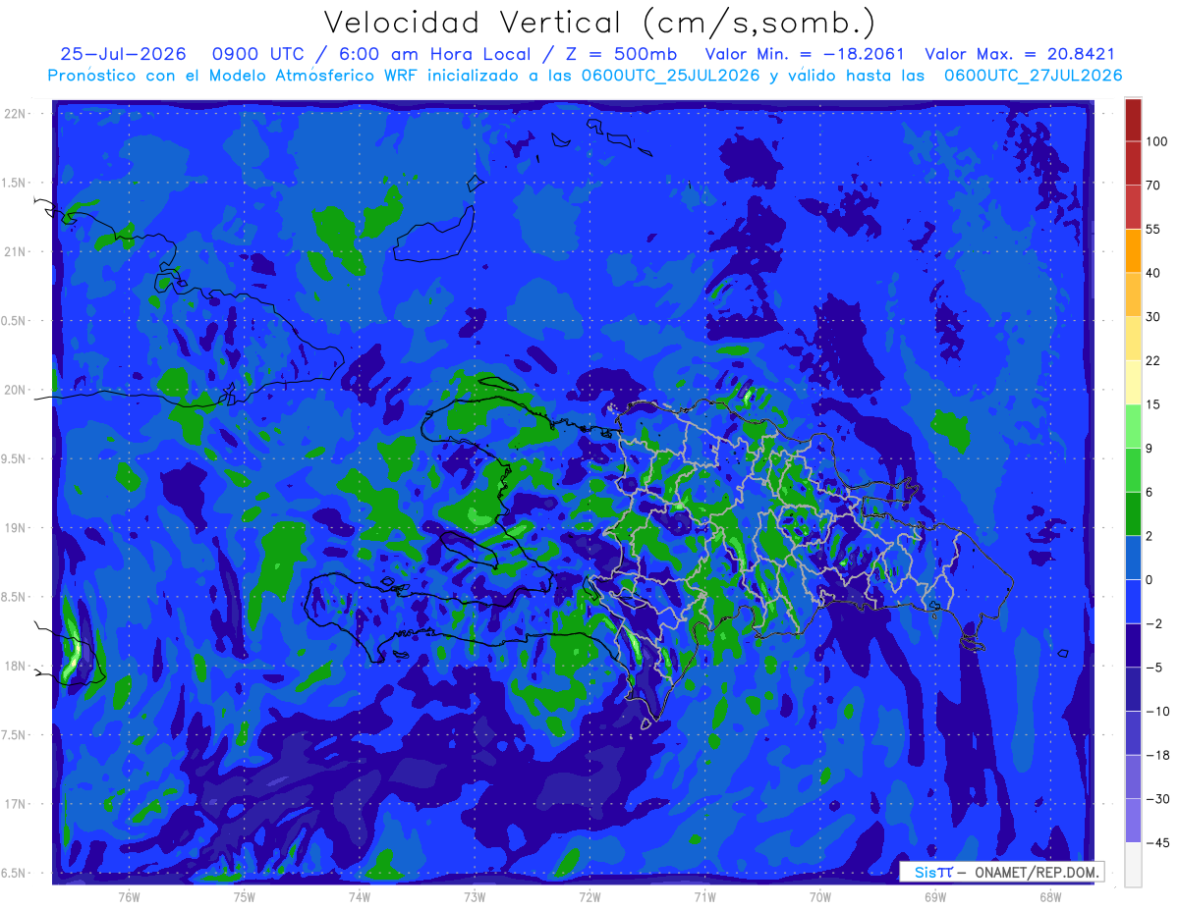Image resolution: width=1179 pixels, height=910 pixels.
Task: Click the '40' value on the color scale
Action: (x=1153, y=273)
